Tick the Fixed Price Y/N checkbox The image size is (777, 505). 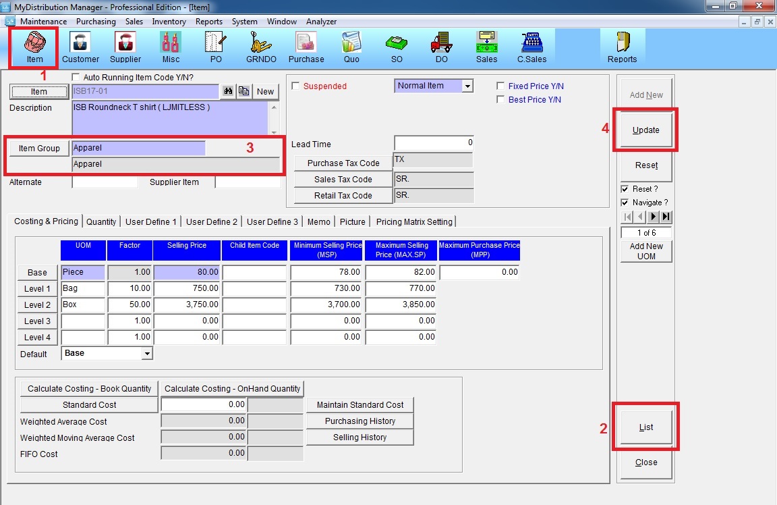point(500,86)
